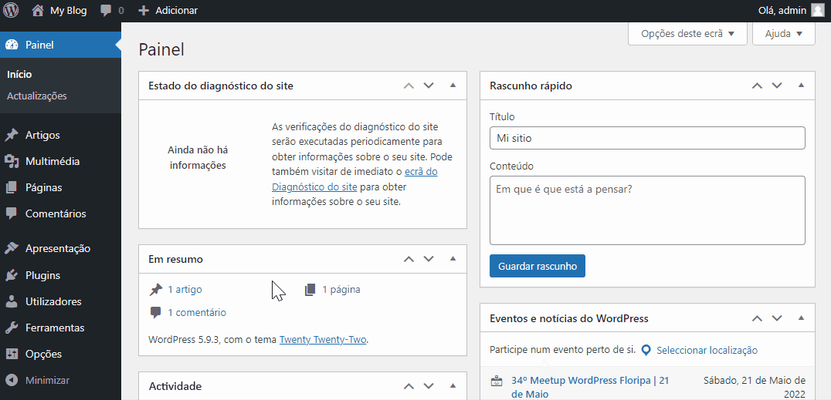Click the Opções settings icon
This screenshot has height=400, width=831.
click(12, 354)
